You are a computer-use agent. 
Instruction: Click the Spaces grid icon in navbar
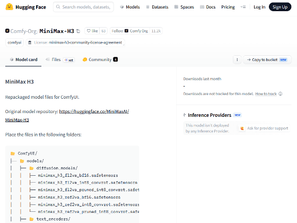[x=176, y=7]
